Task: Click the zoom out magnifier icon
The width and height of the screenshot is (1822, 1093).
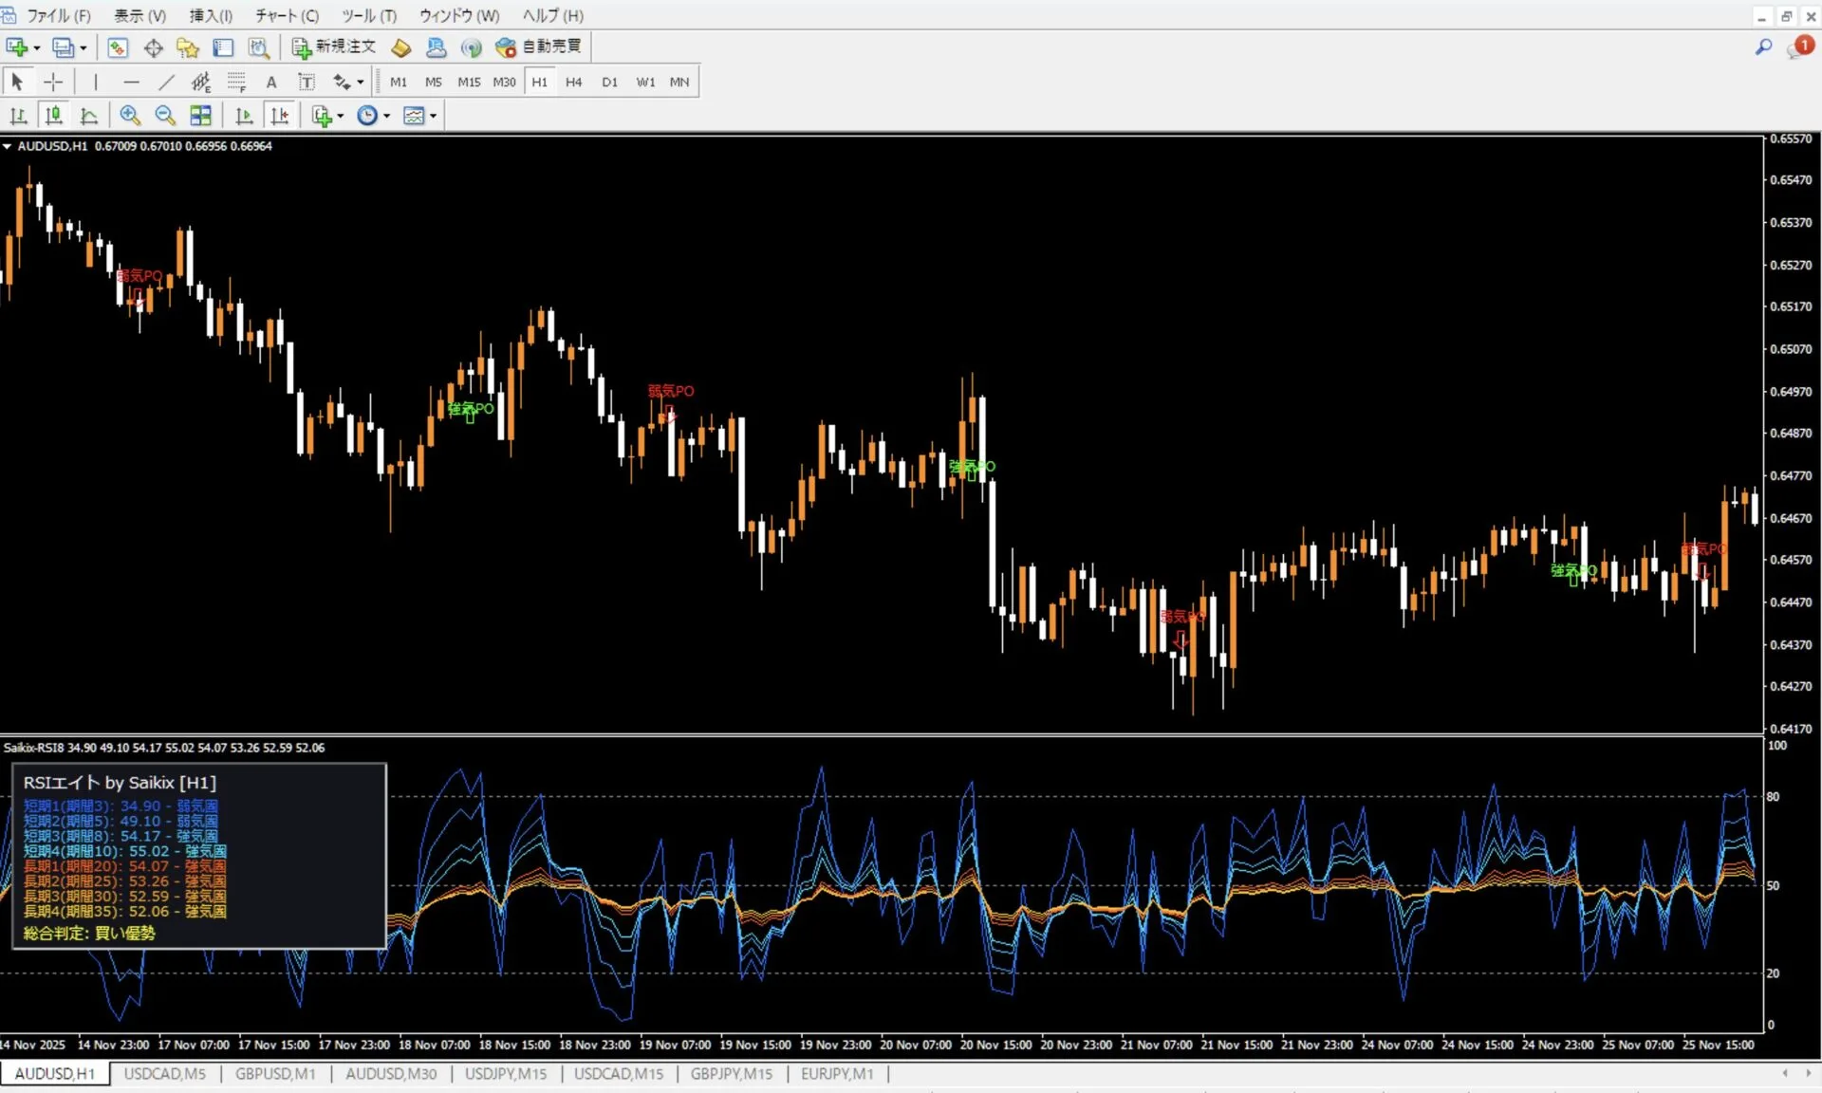Action: (x=165, y=116)
